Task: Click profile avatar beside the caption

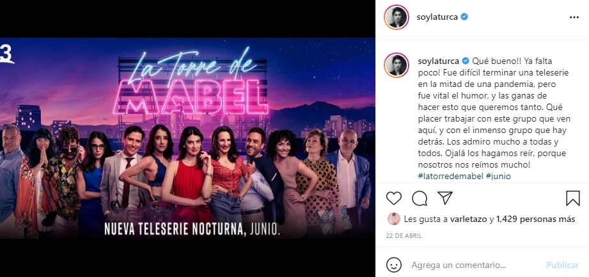Action: point(397,65)
